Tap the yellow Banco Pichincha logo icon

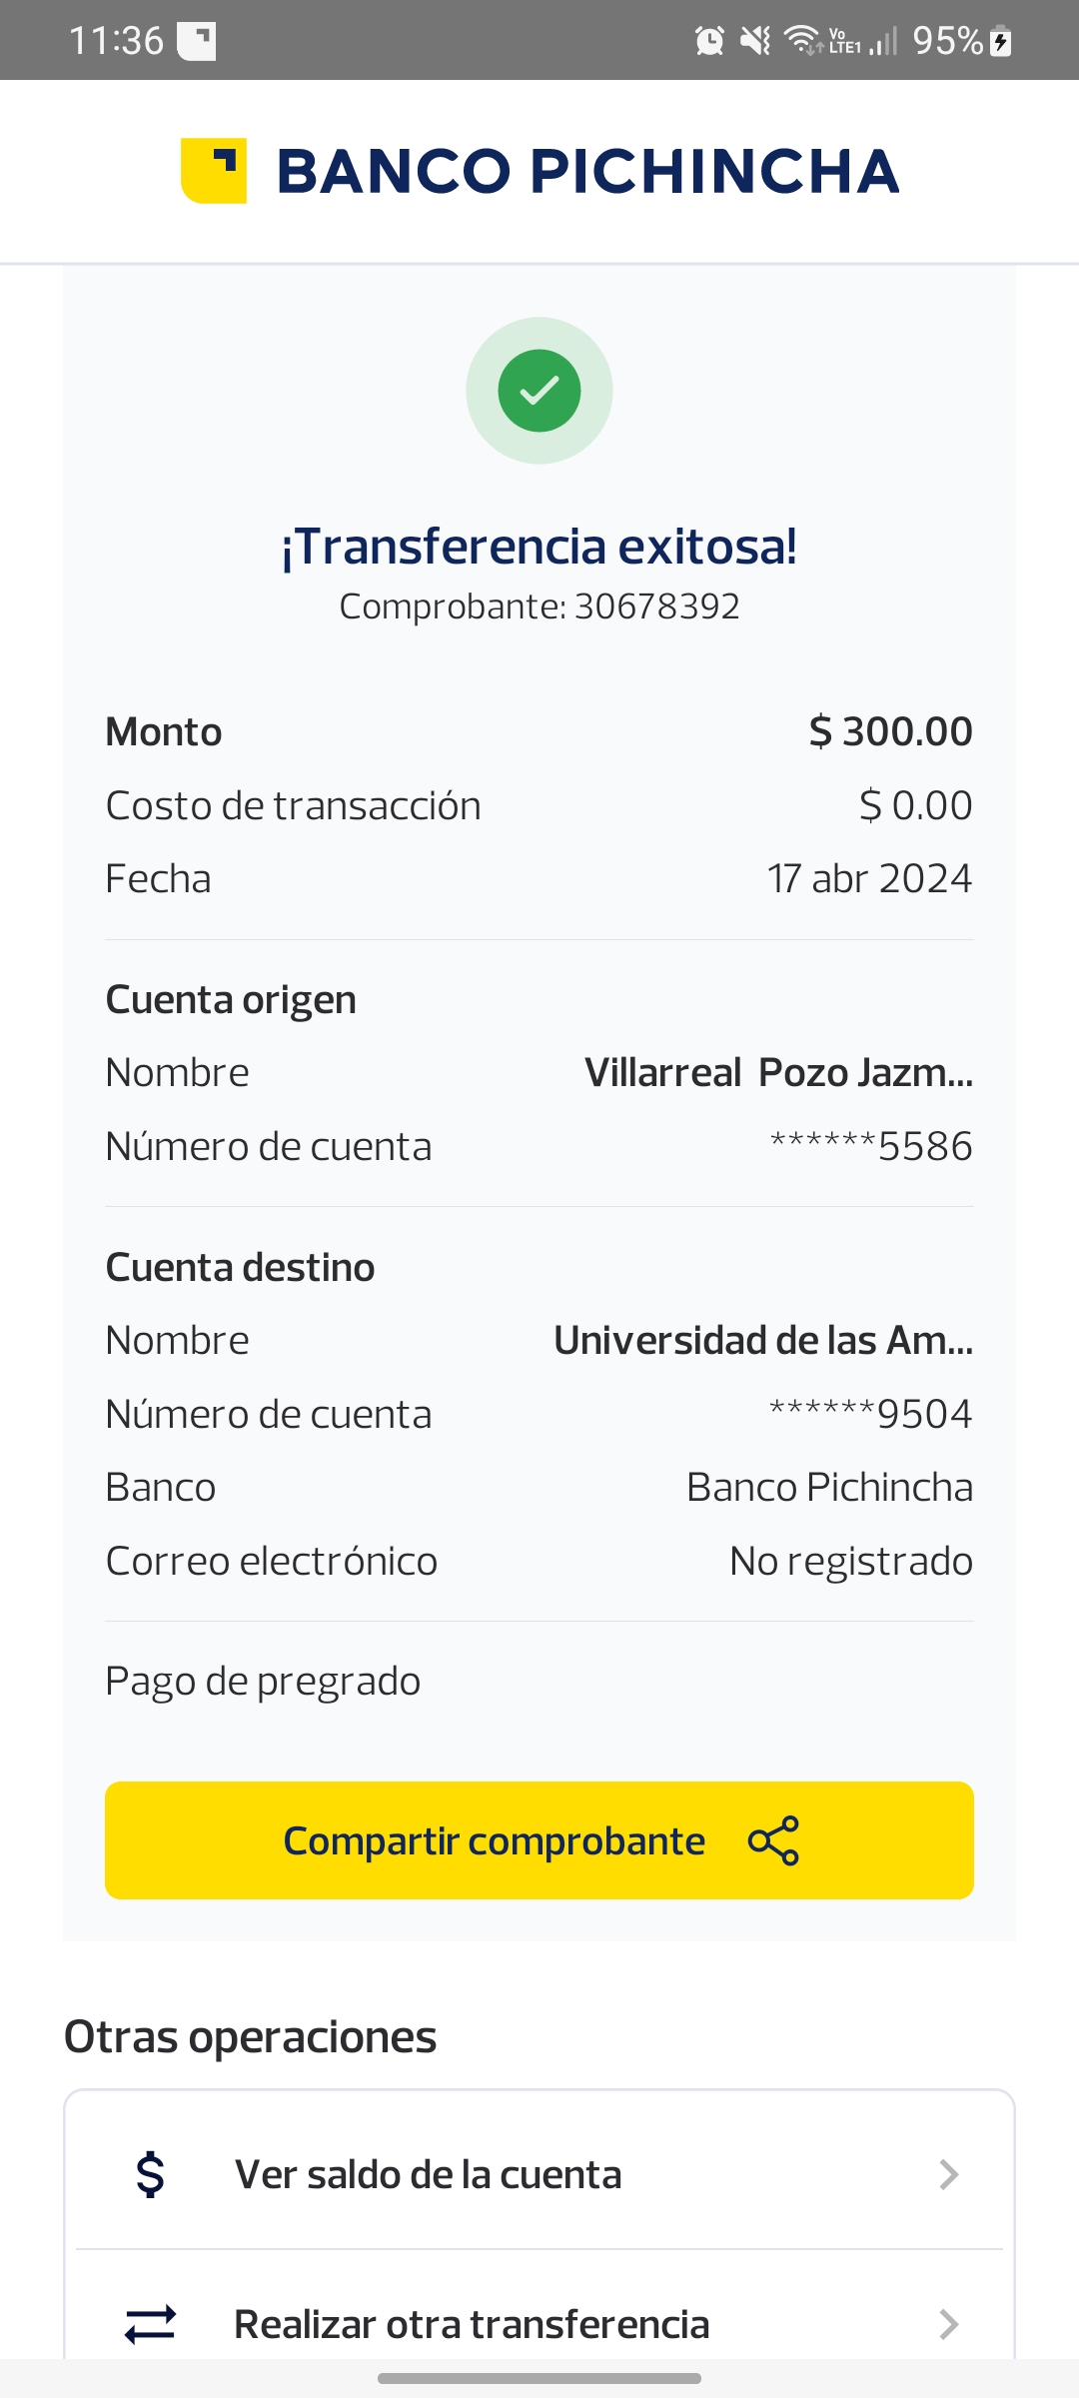[214, 170]
